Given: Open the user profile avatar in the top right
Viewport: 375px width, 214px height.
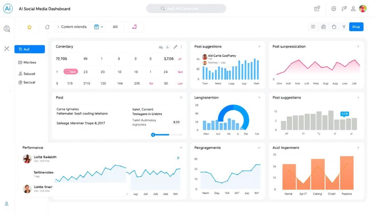Looking at the screenshot, I should [x=363, y=9].
